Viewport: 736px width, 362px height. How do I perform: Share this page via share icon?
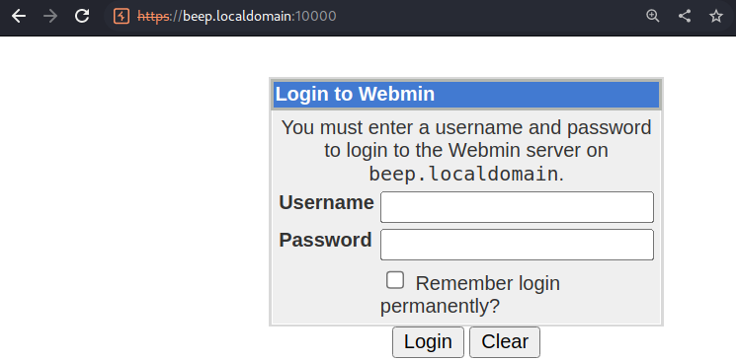[685, 16]
